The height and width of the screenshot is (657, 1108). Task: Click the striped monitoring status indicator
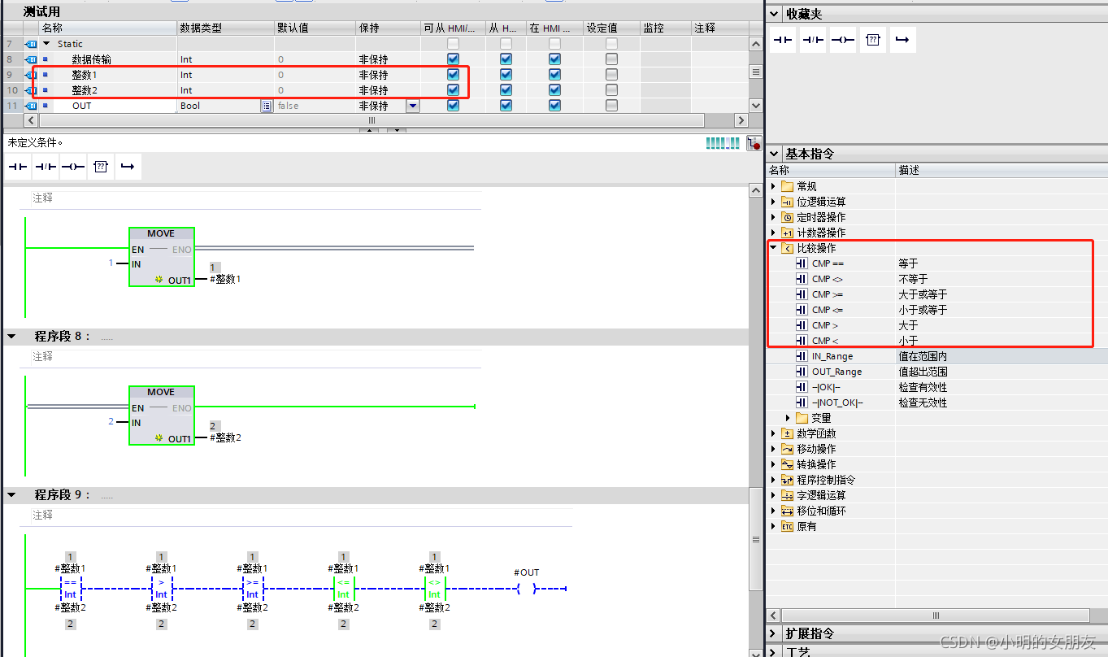click(723, 143)
